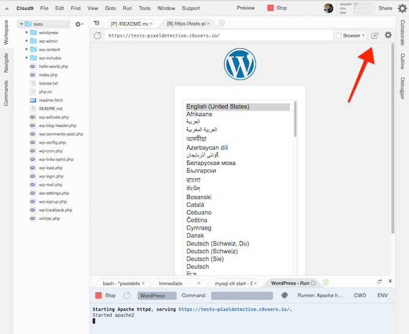Image resolution: width=409 pixels, height=334 pixels.
Task: Pop out preview into new window
Action: pos(375,35)
